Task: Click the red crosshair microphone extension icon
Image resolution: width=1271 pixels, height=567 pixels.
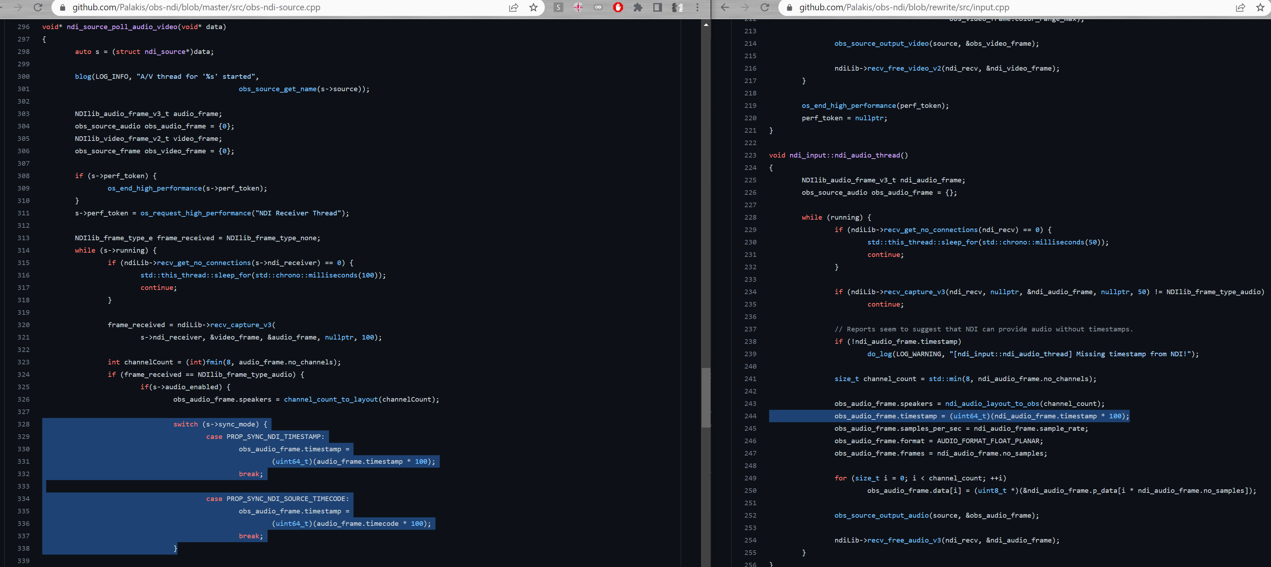Action: [578, 7]
